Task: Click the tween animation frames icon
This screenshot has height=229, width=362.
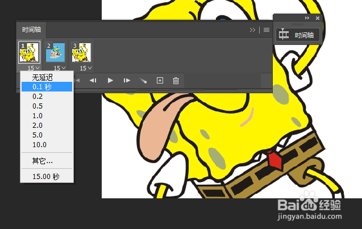Action: 143,81
